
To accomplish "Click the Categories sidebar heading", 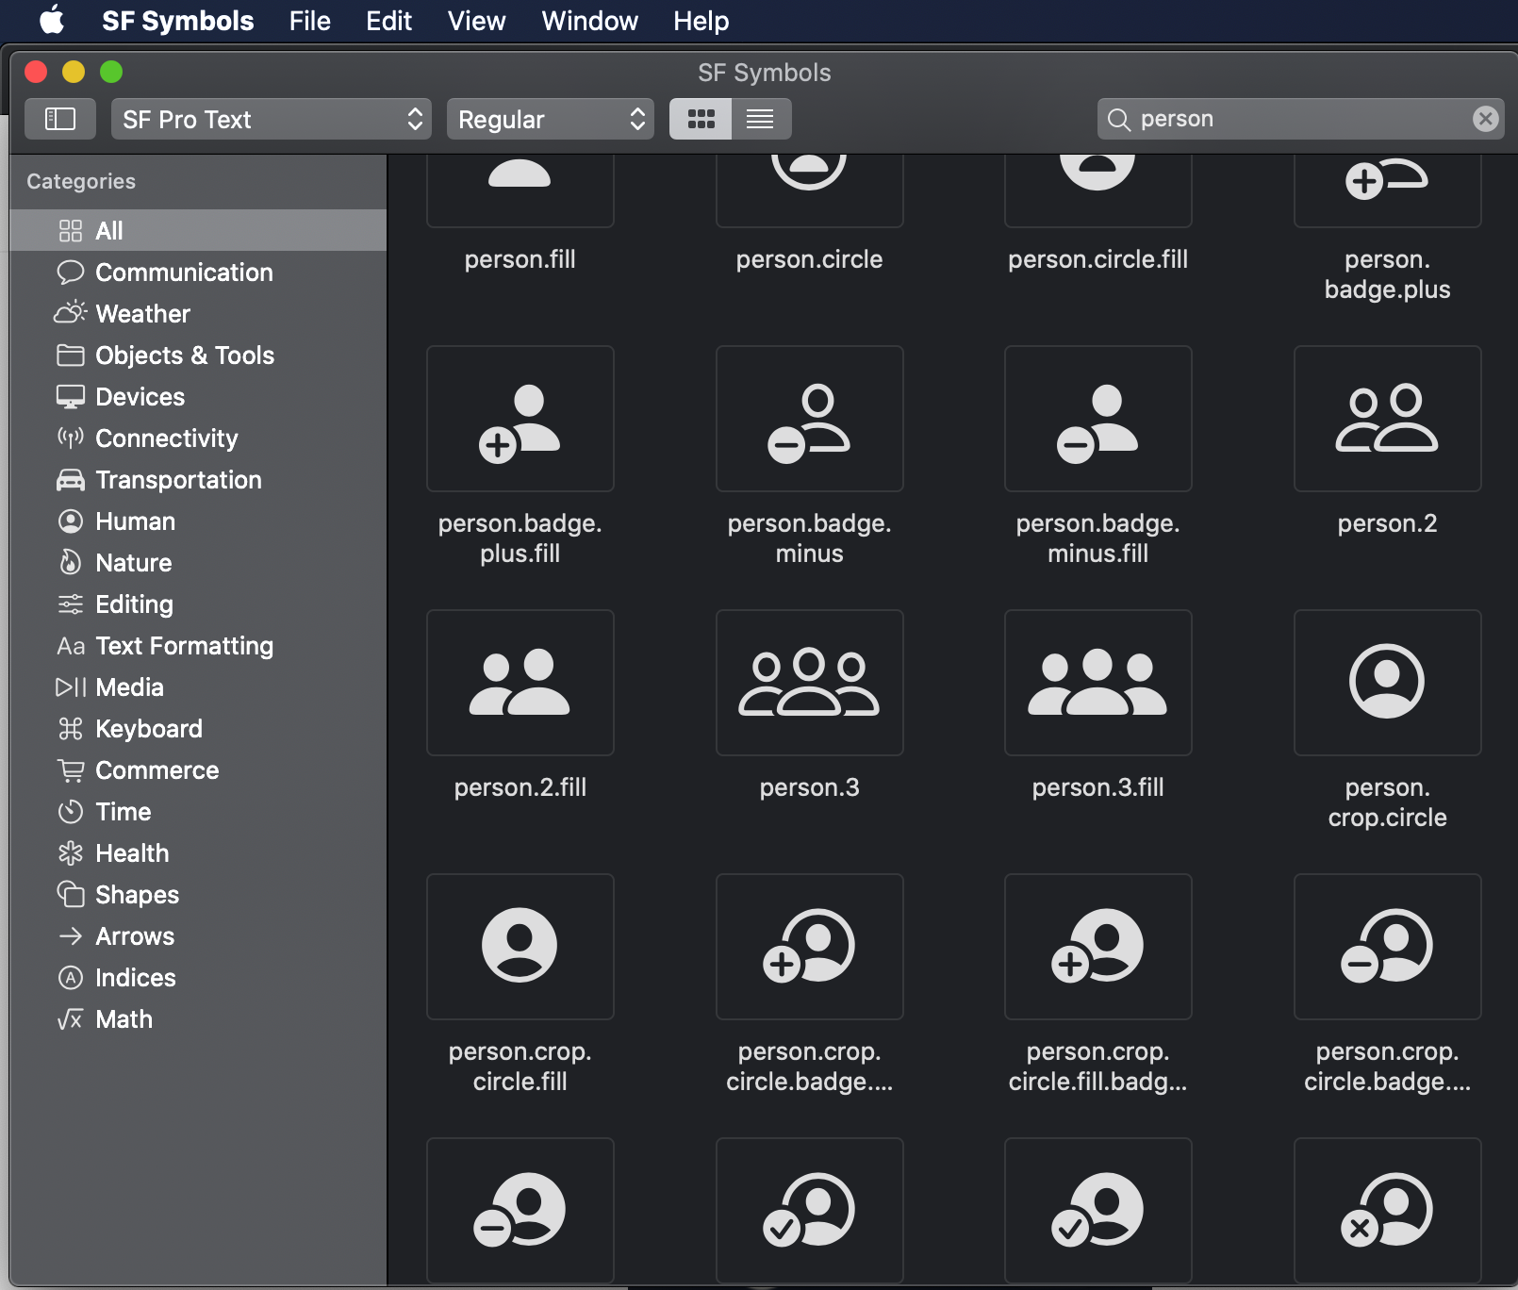I will [81, 181].
